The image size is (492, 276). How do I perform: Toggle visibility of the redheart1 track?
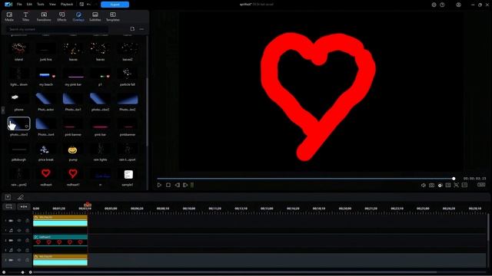(19, 240)
